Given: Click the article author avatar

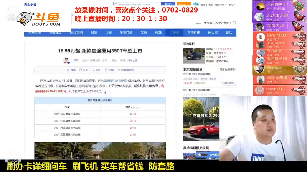Looking at the screenshot, I should coord(66,60).
